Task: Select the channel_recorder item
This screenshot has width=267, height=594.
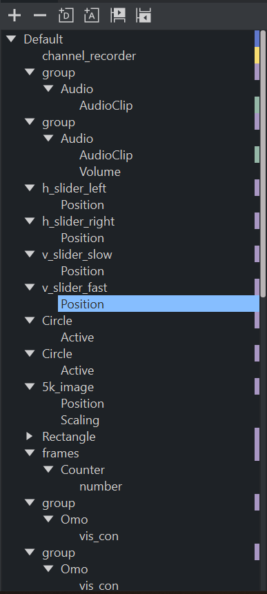Action: (x=89, y=56)
